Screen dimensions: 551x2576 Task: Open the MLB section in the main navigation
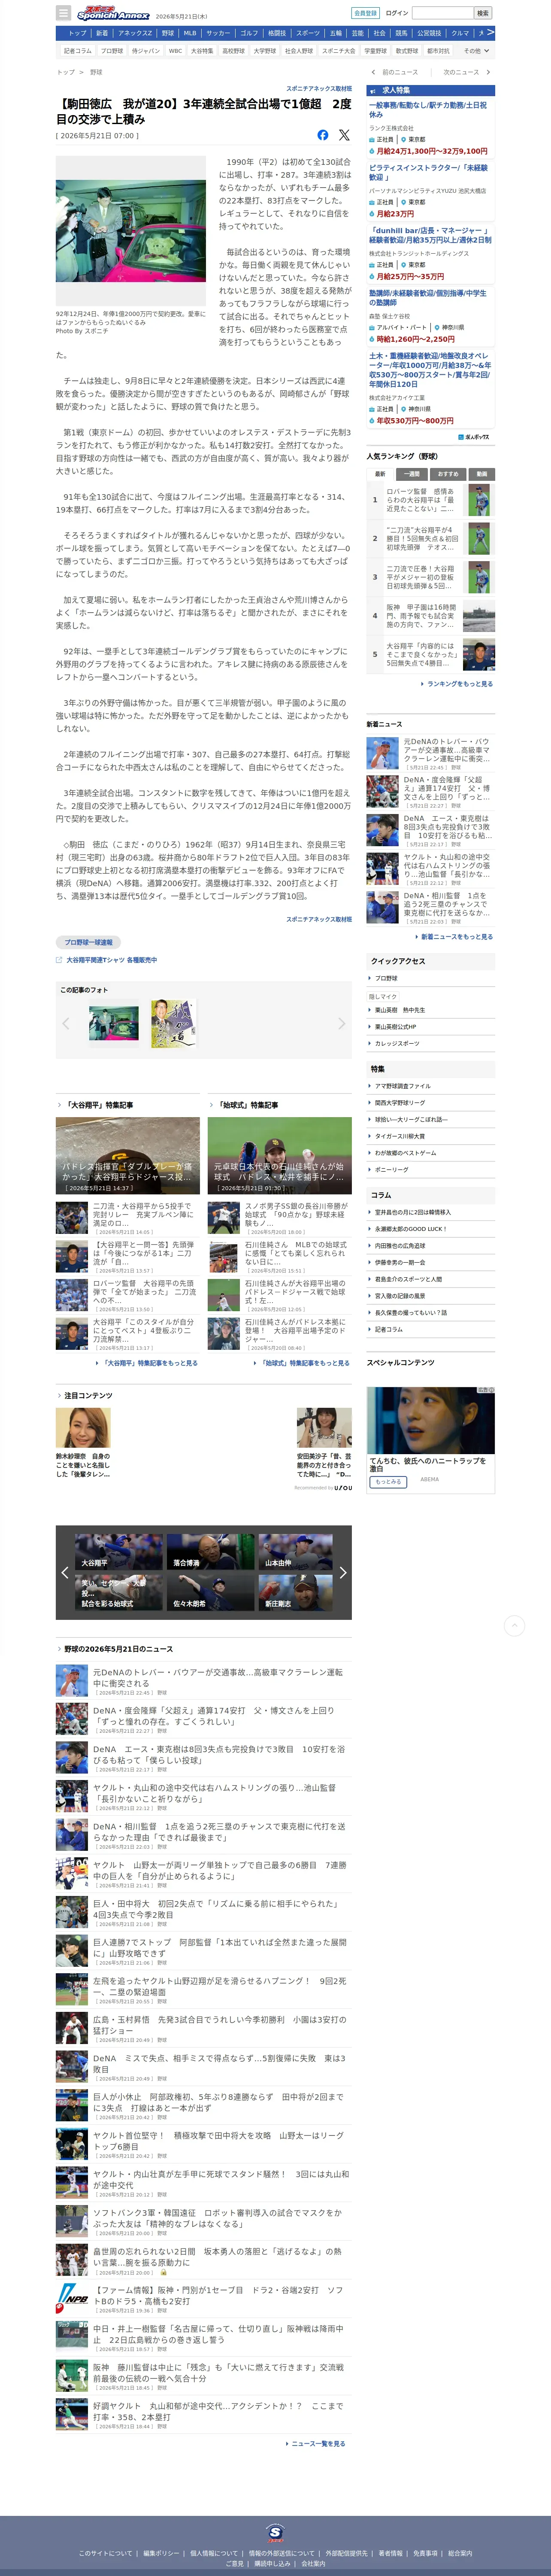click(190, 33)
